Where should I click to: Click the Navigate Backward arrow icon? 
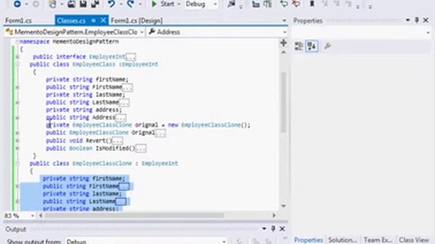(x=17, y=4)
